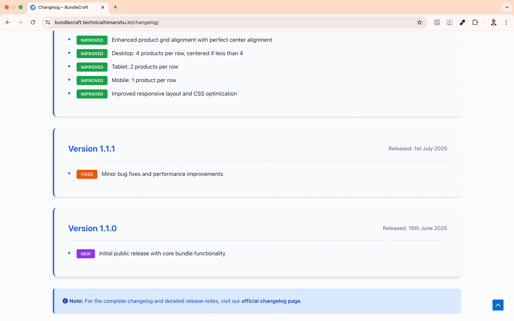Click the address bar URL field

tap(225, 22)
